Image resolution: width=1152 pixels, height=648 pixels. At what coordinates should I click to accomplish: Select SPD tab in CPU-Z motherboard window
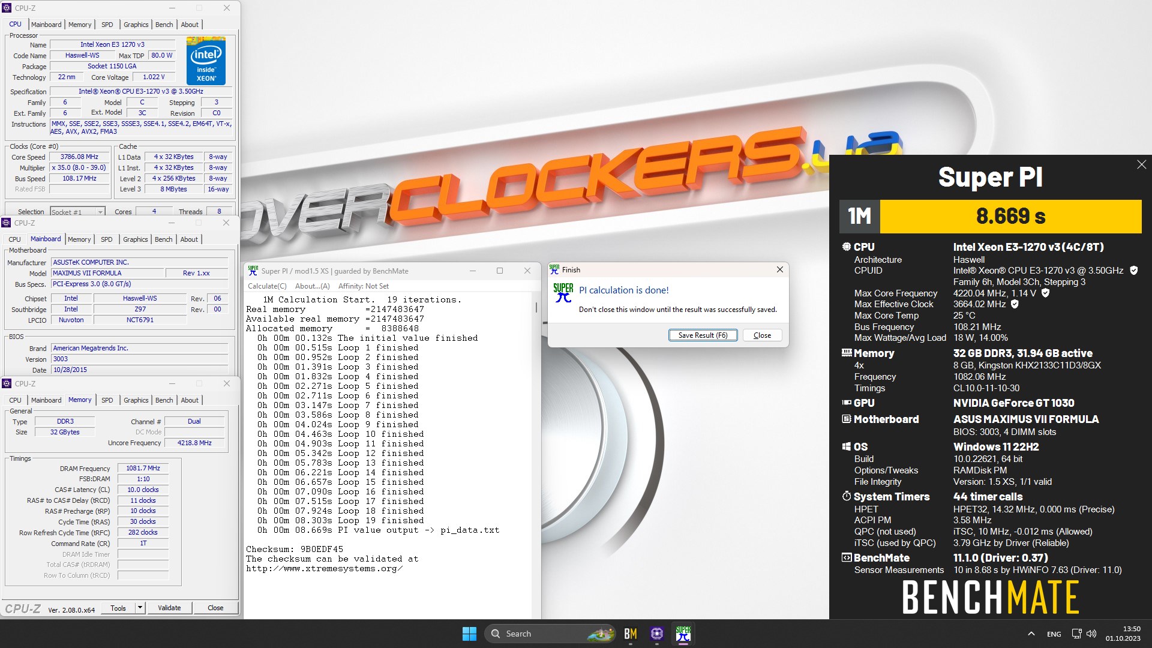point(107,239)
